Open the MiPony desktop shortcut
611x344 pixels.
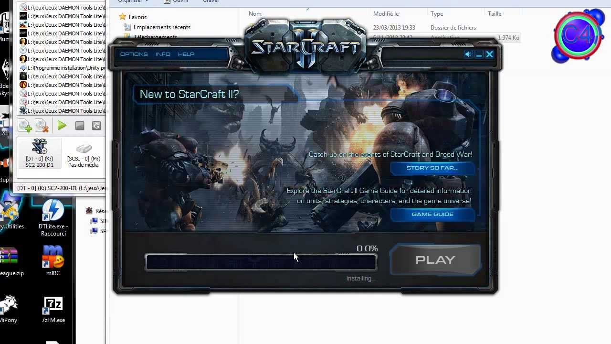point(9,310)
